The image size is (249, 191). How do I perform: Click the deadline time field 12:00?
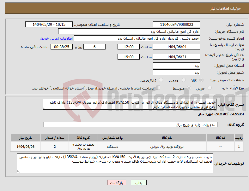click(x=129, y=47)
